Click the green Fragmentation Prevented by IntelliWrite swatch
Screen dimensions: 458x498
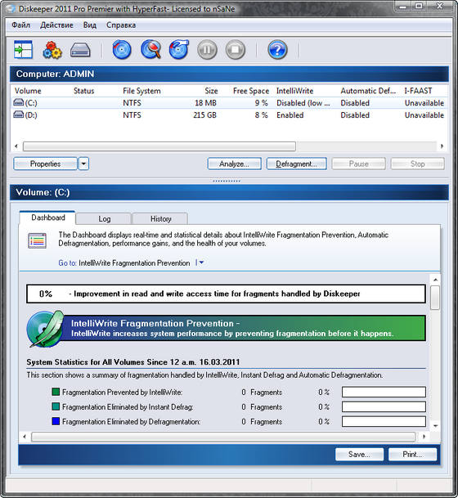(56, 392)
